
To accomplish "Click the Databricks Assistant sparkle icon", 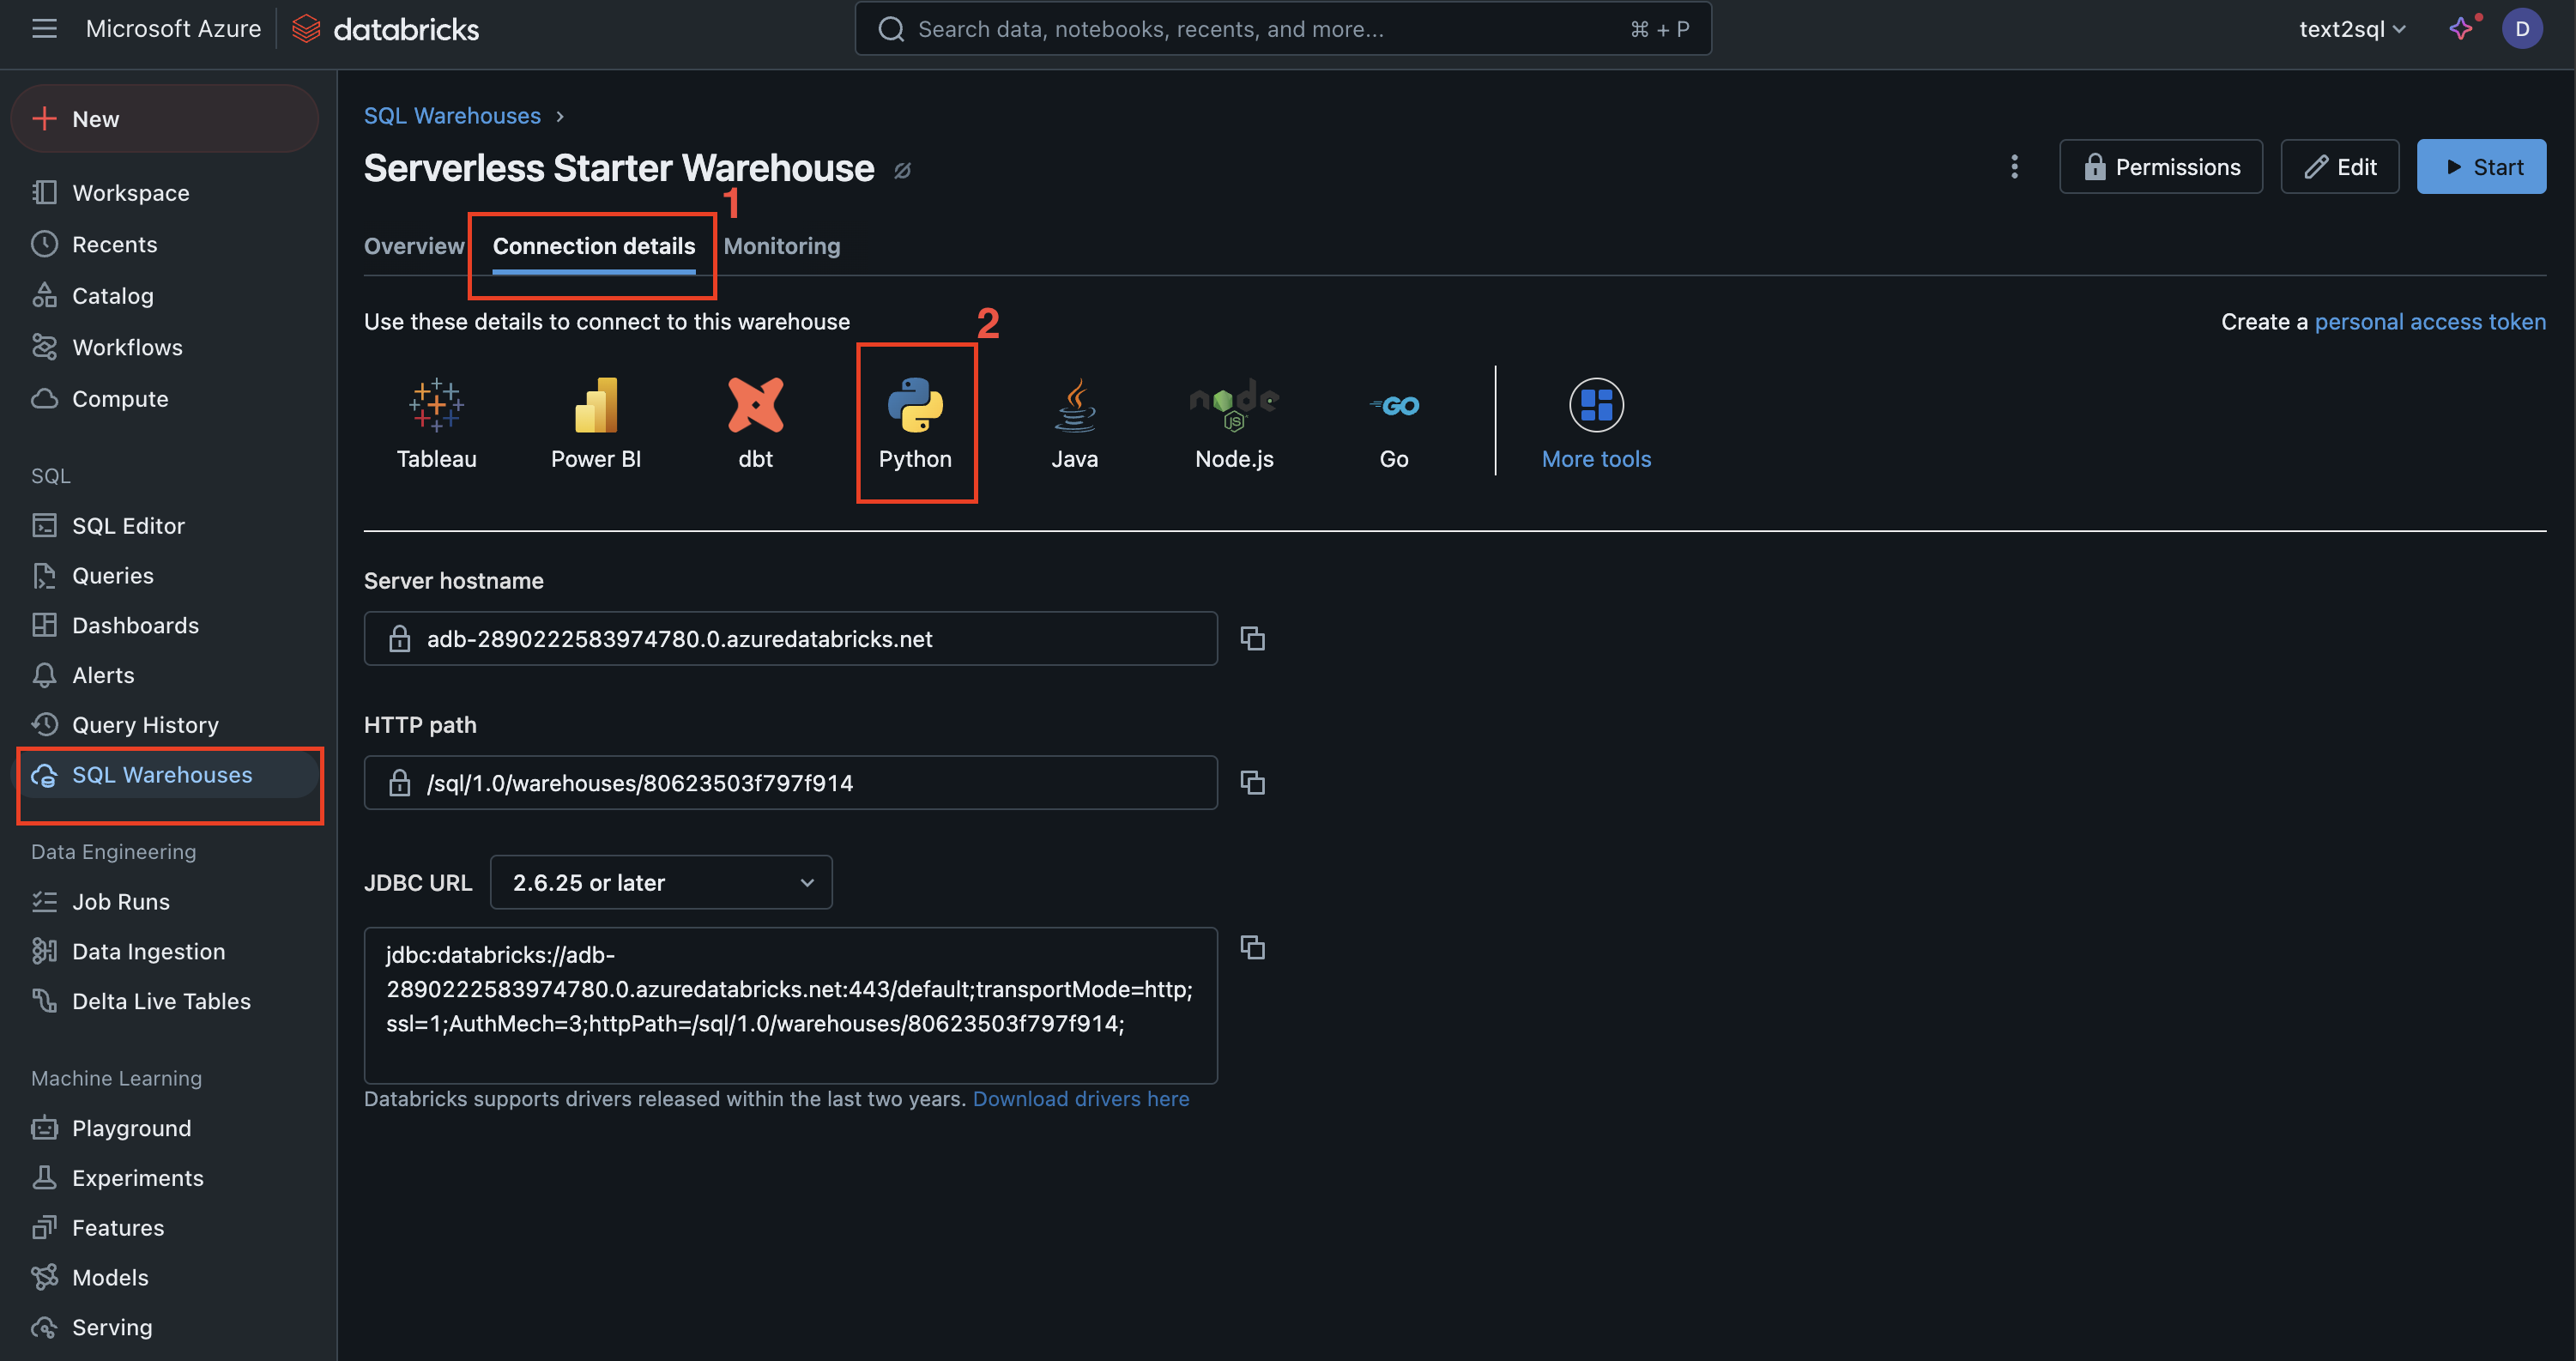I will coord(2461,29).
